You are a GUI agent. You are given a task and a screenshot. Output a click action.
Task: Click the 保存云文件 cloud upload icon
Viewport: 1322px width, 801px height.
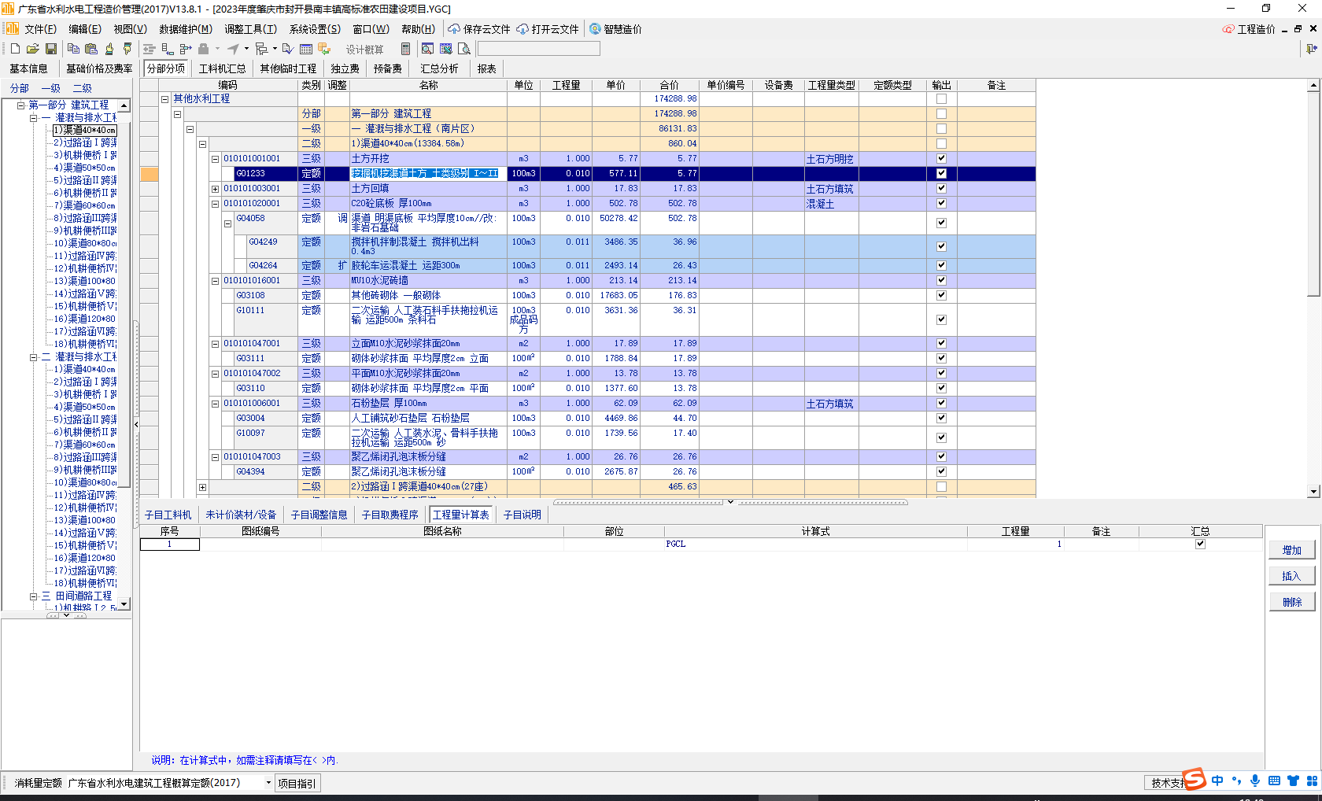(454, 29)
